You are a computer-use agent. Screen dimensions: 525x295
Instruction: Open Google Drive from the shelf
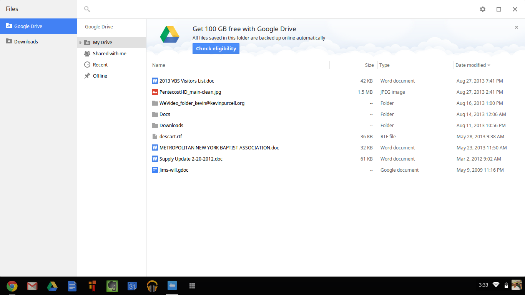click(x=52, y=286)
